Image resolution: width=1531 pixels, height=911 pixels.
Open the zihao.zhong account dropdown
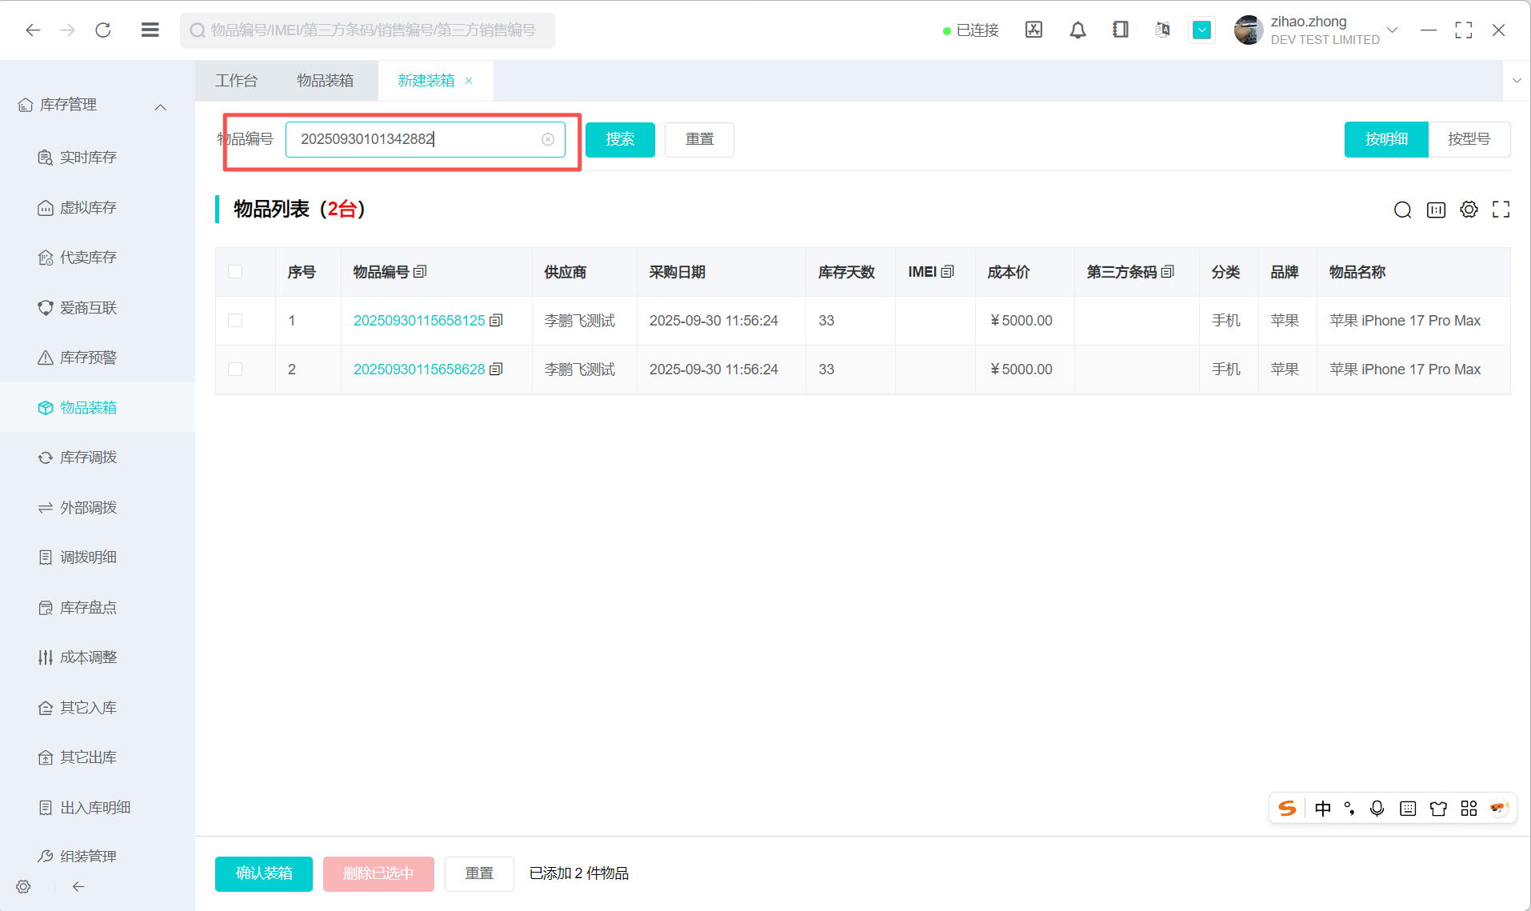click(1392, 30)
